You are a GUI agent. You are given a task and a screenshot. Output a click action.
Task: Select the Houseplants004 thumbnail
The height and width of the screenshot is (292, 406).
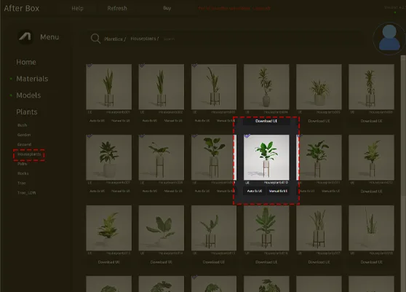[266, 87]
